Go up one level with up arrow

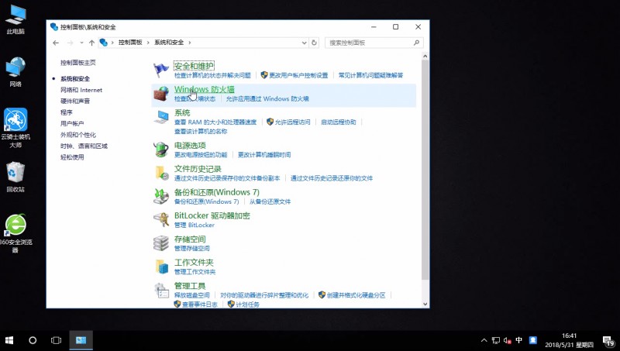91,43
